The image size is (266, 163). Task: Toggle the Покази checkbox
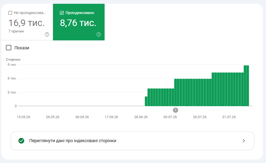[x=9, y=48]
